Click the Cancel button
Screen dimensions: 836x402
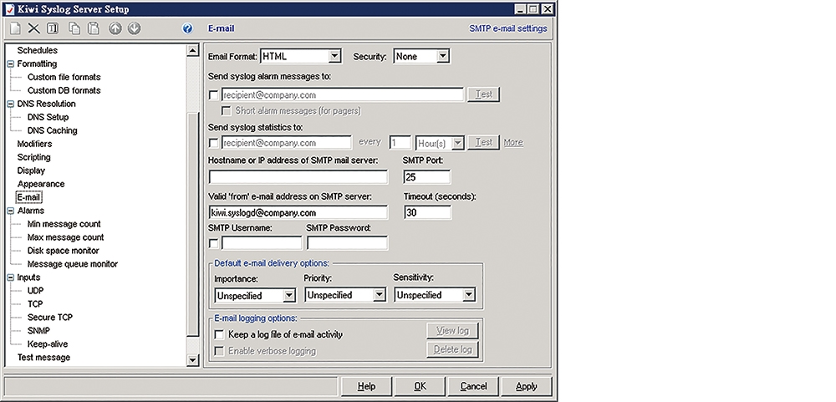coord(473,386)
